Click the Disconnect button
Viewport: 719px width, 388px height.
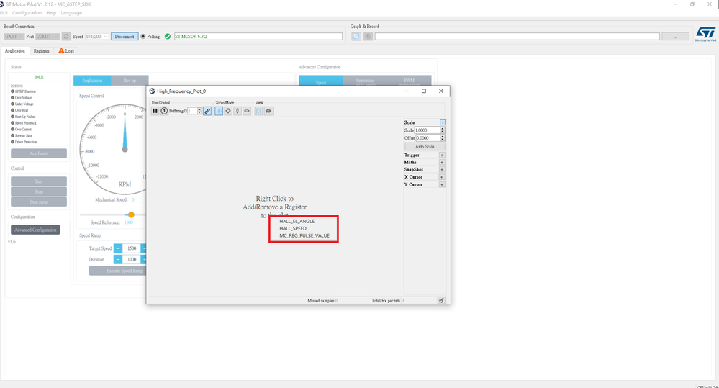(x=125, y=36)
